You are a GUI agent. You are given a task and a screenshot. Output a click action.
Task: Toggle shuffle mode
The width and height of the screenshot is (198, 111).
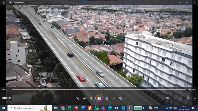click(77, 99)
